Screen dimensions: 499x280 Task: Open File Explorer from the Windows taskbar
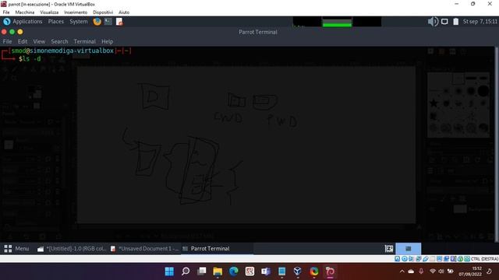218,271
